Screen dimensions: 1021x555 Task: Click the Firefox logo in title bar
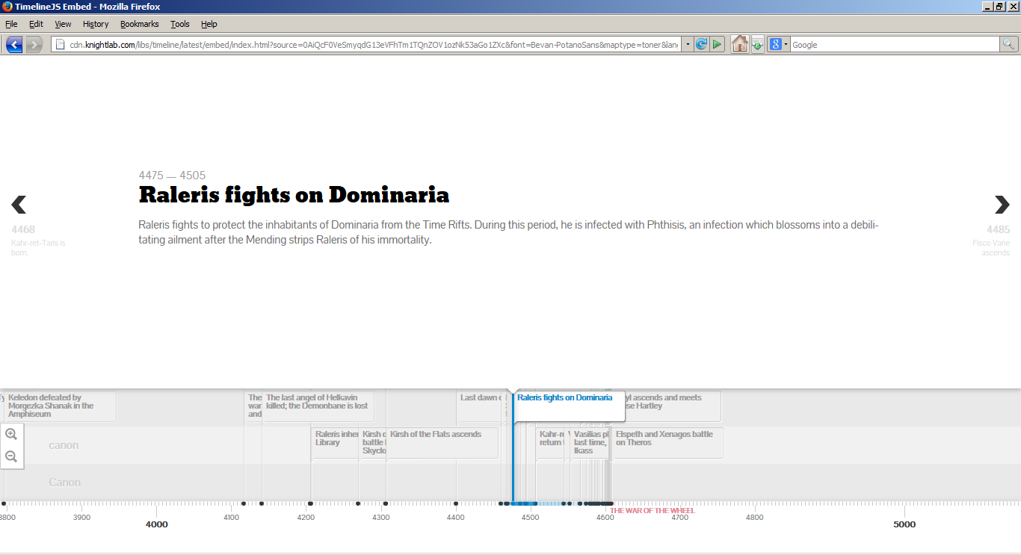pyautogui.click(x=7, y=6)
